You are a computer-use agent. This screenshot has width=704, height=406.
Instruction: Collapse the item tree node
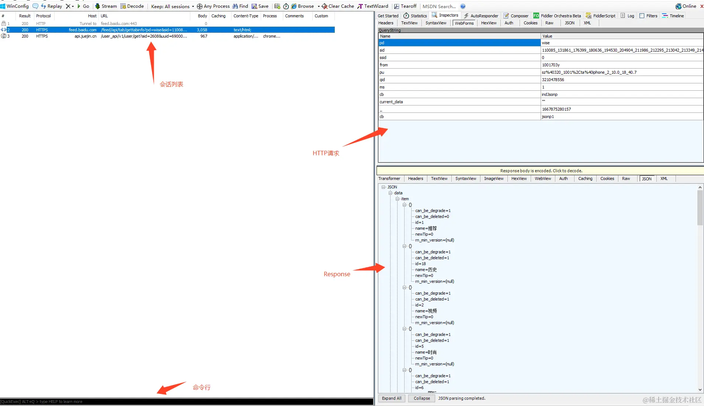pyautogui.click(x=398, y=199)
